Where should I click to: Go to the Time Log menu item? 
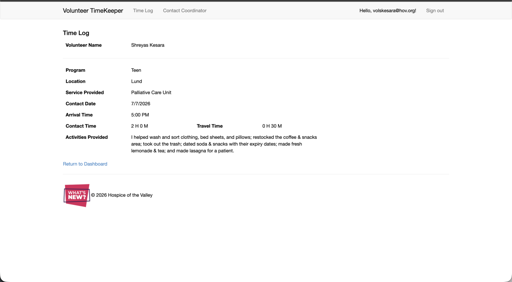143,11
